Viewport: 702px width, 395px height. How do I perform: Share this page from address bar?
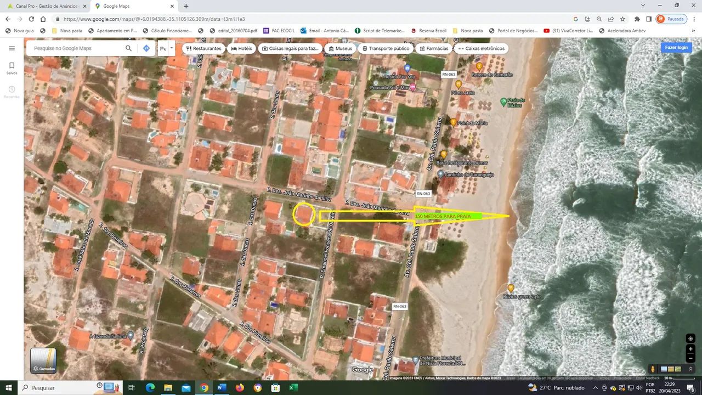(610, 19)
